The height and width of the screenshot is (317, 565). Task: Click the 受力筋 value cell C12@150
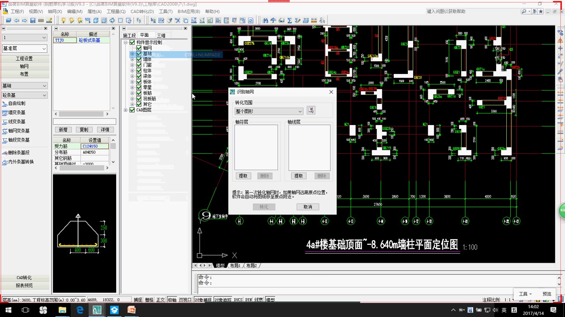(x=95, y=146)
